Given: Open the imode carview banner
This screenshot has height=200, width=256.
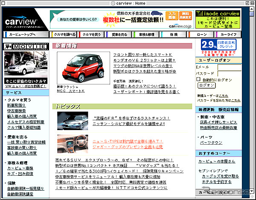Looking at the screenshot, I should pos(218,20).
